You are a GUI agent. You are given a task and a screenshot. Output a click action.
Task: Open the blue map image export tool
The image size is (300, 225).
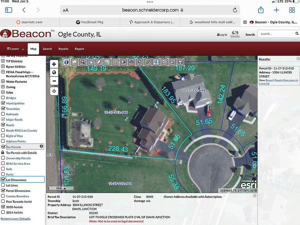pos(156,62)
